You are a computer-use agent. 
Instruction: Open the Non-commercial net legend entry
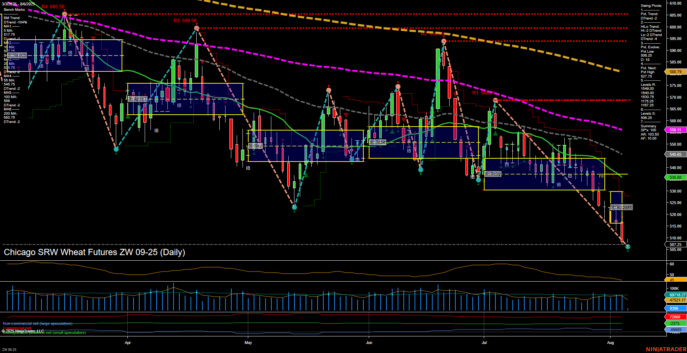coord(38,323)
